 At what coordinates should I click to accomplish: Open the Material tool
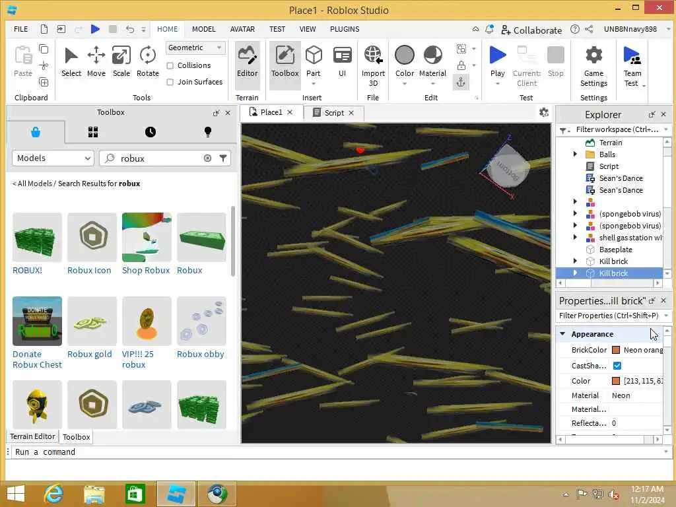click(432, 61)
